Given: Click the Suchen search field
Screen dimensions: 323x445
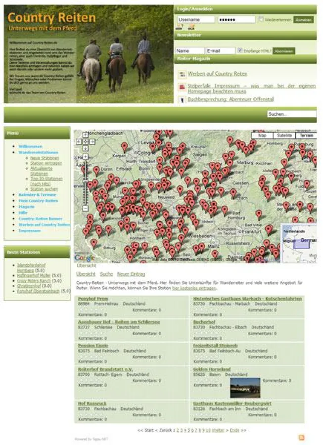Looking at the screenshot, I should (291, 114).
